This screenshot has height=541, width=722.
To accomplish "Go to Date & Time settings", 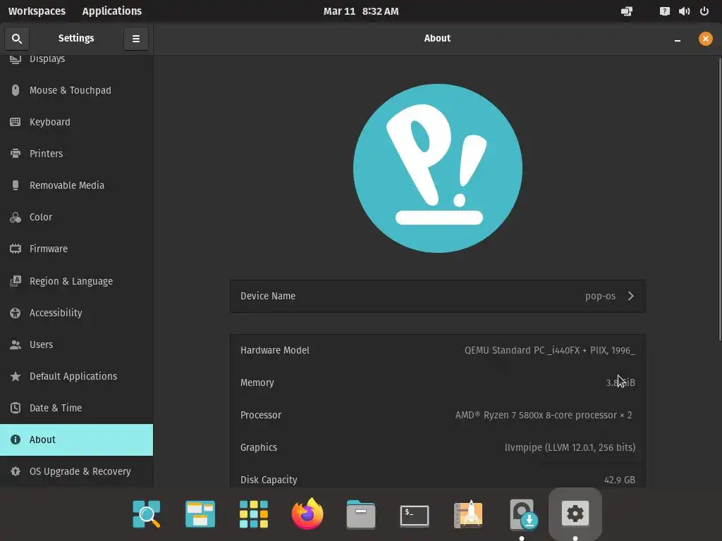I will (76, 408).
